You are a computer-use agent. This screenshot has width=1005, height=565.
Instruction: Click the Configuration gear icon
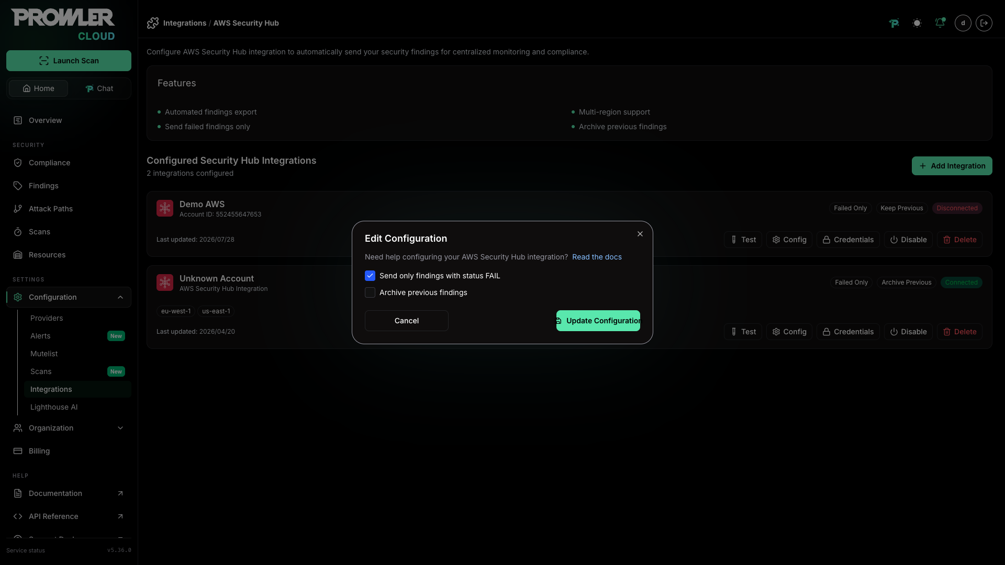pos(18,297)
